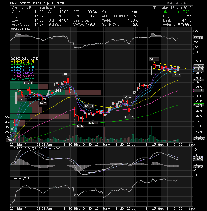Click the EMA(200) 125.48 legend entry
This screenshot has height=211, width=207.
click(x=23, y=65)
